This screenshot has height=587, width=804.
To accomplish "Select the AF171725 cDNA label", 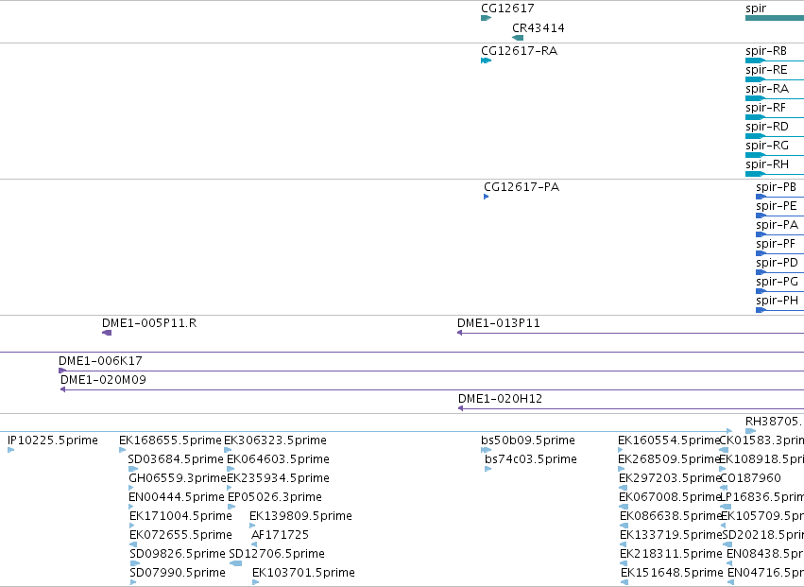I will (x=280, y=535).
